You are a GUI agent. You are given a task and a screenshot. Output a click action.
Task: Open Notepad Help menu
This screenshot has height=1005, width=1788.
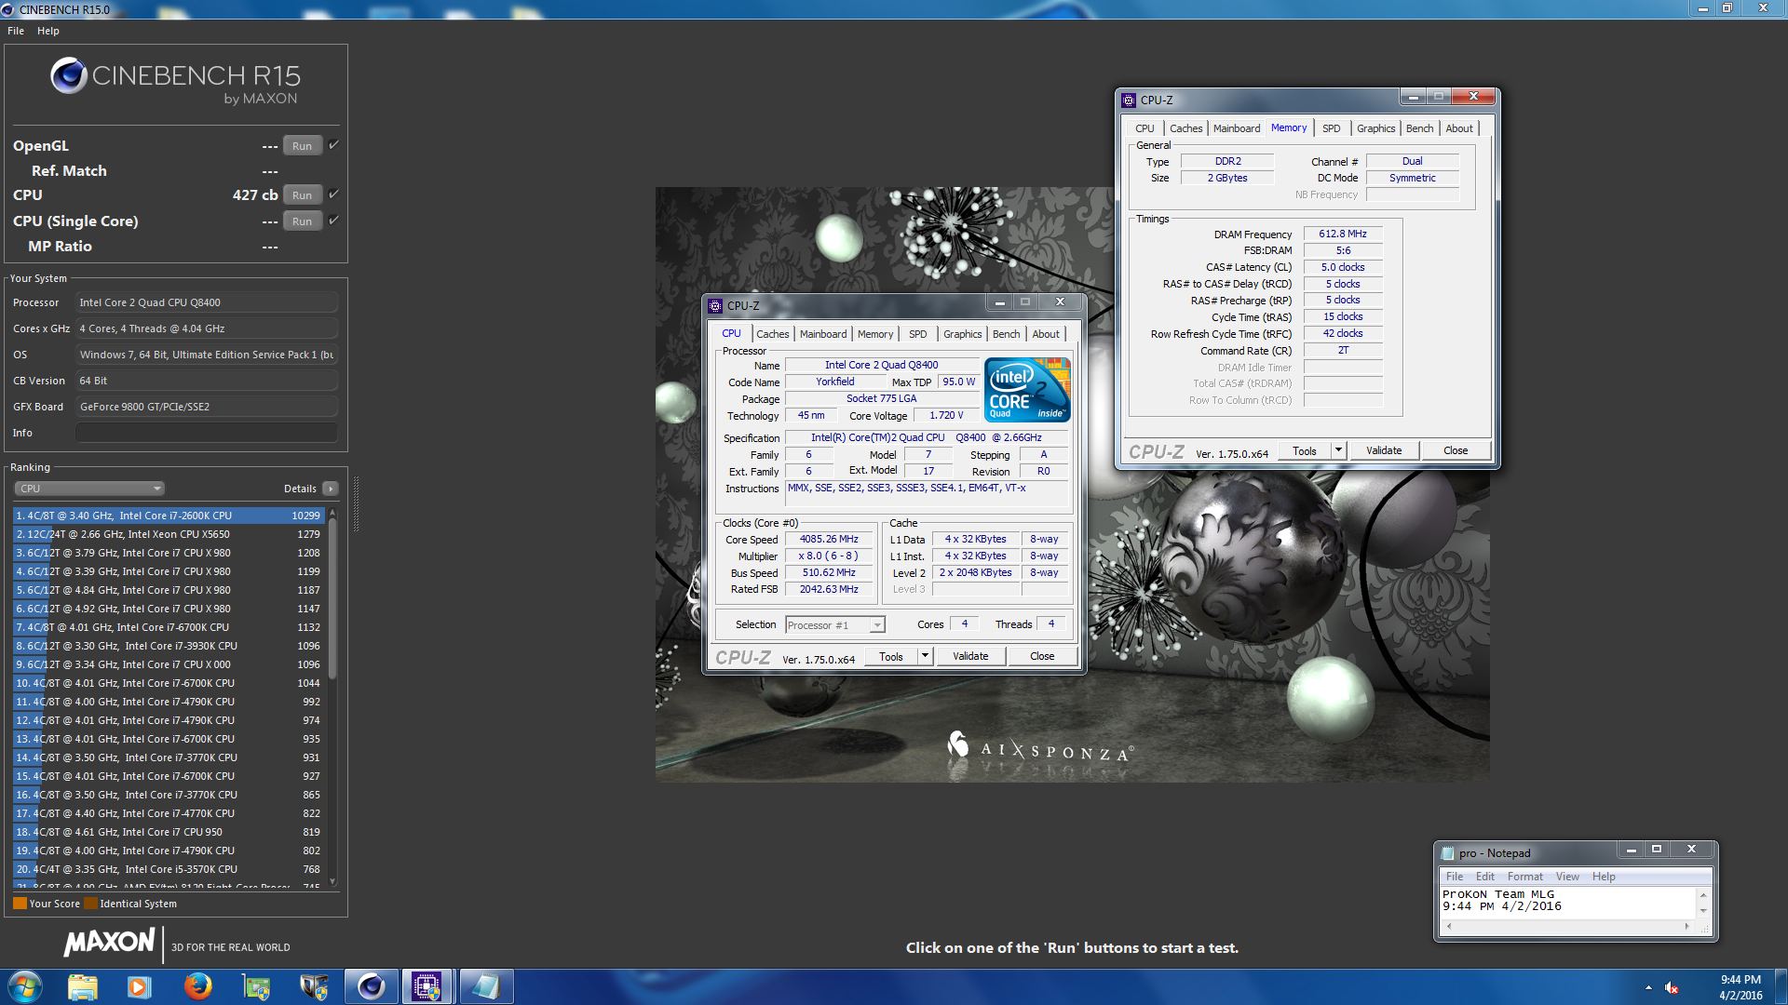click(1603, 877)
